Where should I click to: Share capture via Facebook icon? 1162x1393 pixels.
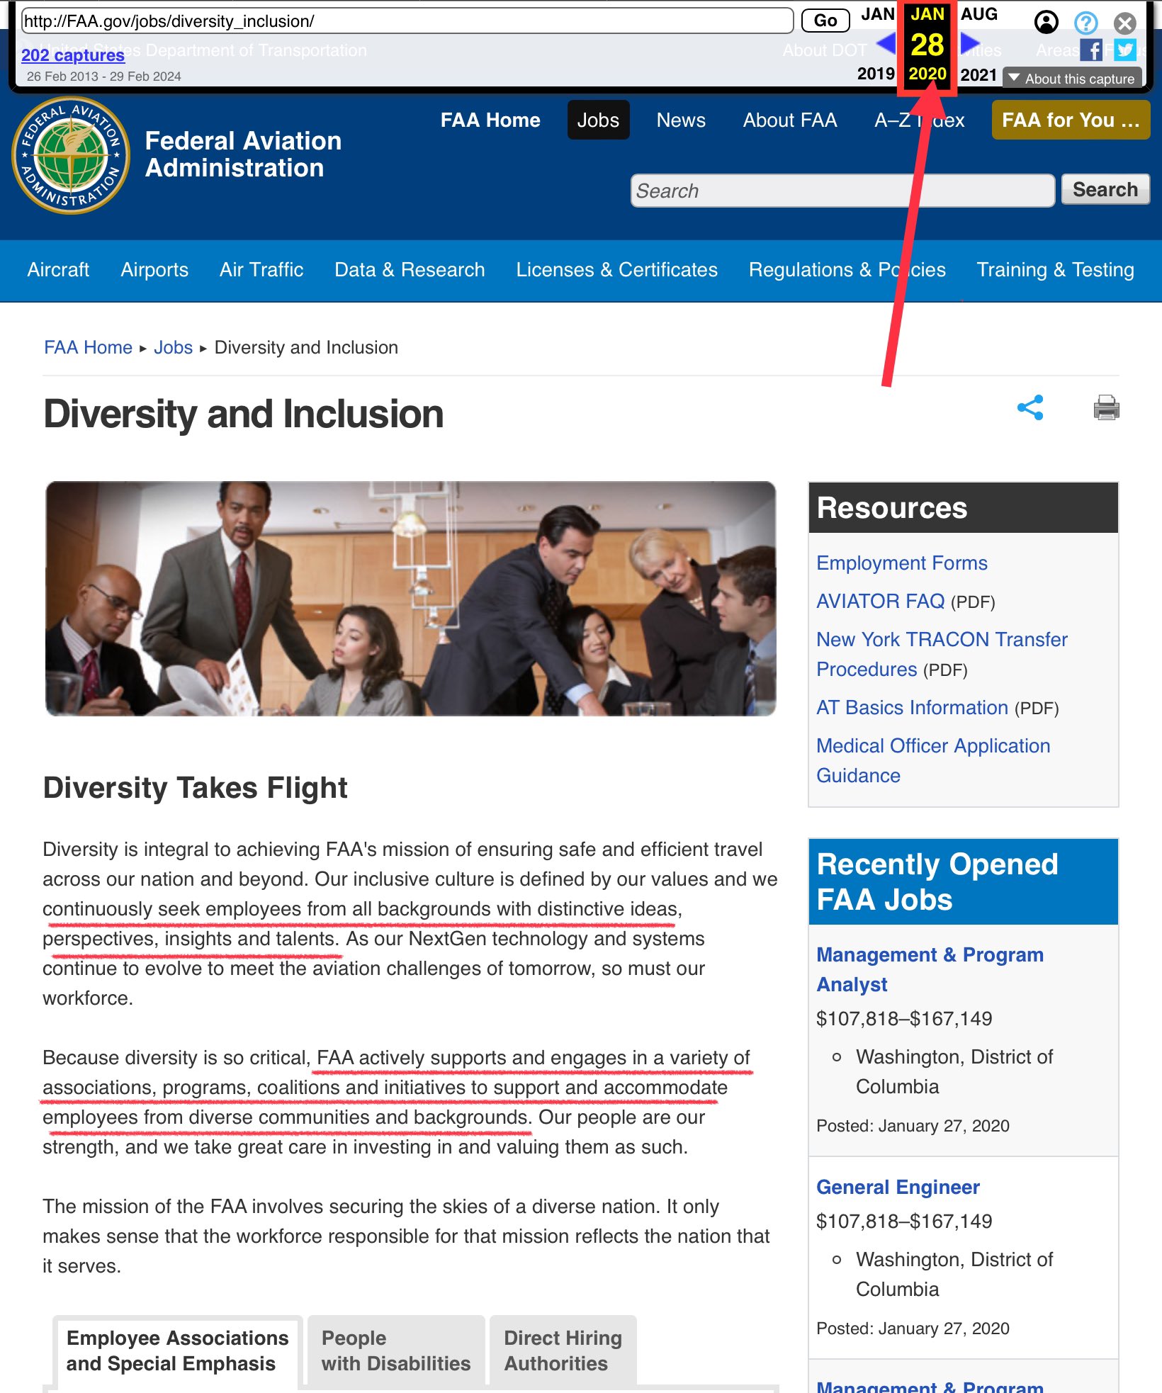coord(1091,50)
